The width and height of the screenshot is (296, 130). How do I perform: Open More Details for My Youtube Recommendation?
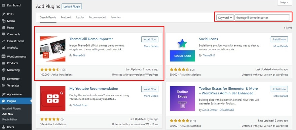[151, 96]
